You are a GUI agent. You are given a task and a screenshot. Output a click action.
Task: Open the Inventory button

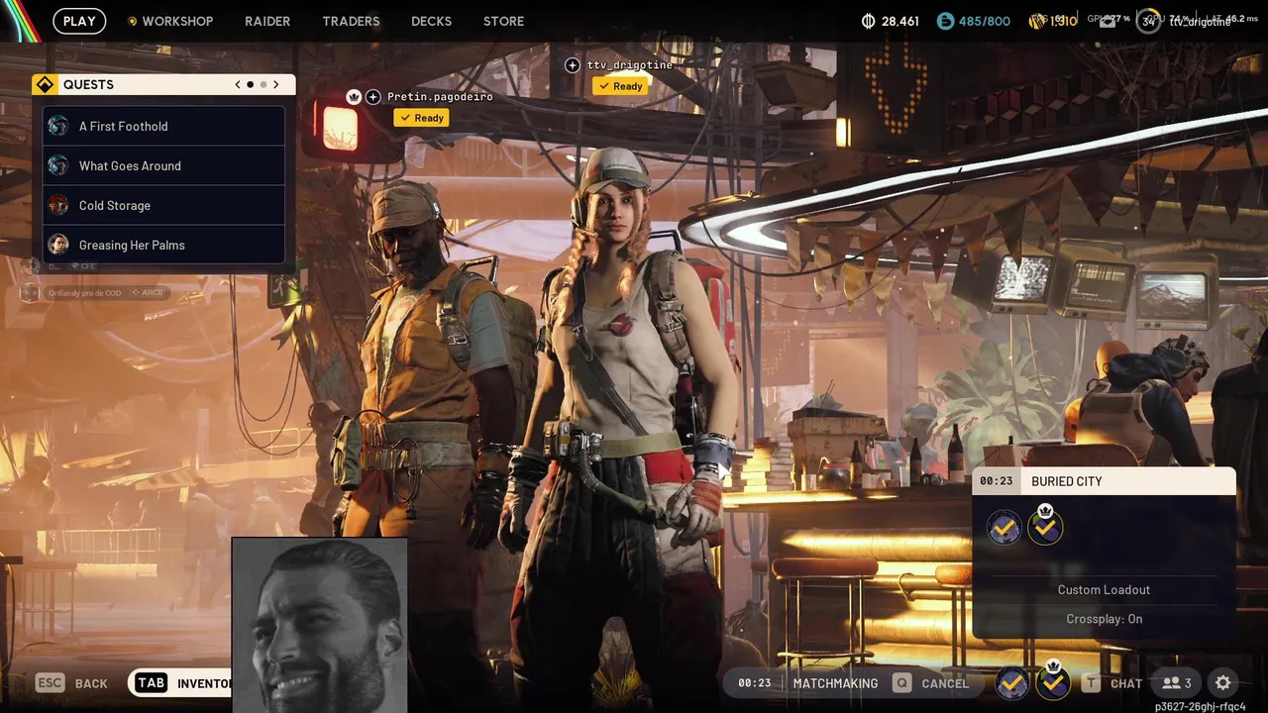click(204, 683)
